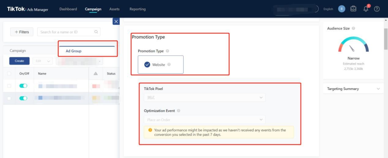
Task: Open the TikTok Pixel dropdown
Action: (x=205, y=97)
